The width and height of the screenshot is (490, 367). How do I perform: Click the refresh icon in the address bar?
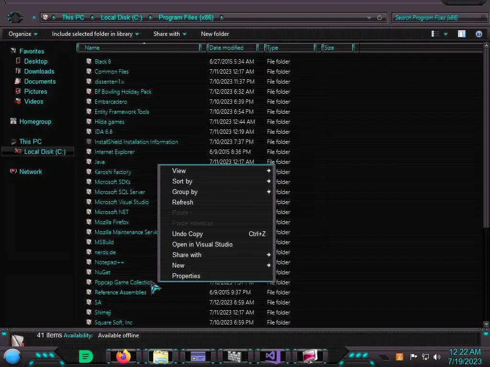point(379,18)
